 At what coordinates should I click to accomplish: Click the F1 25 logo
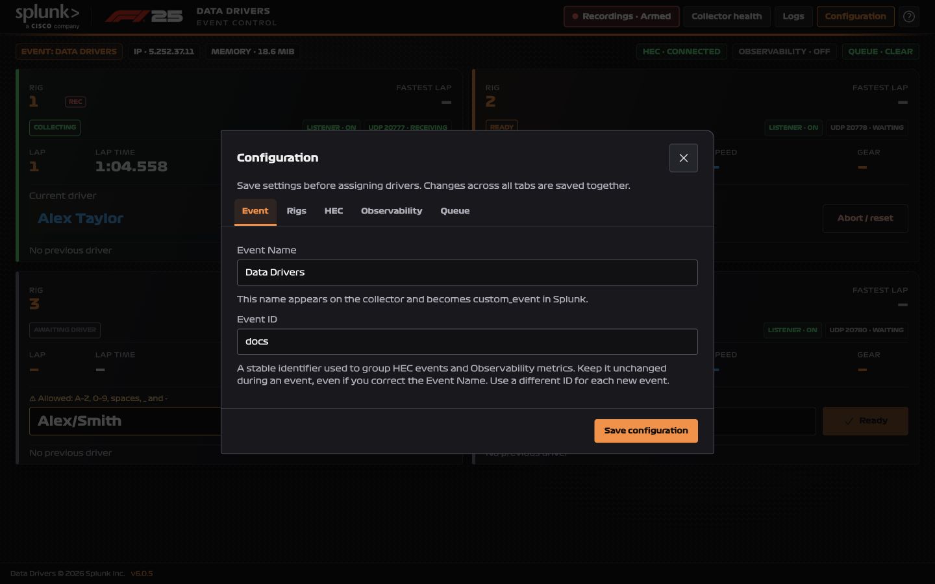click(144, 16)
